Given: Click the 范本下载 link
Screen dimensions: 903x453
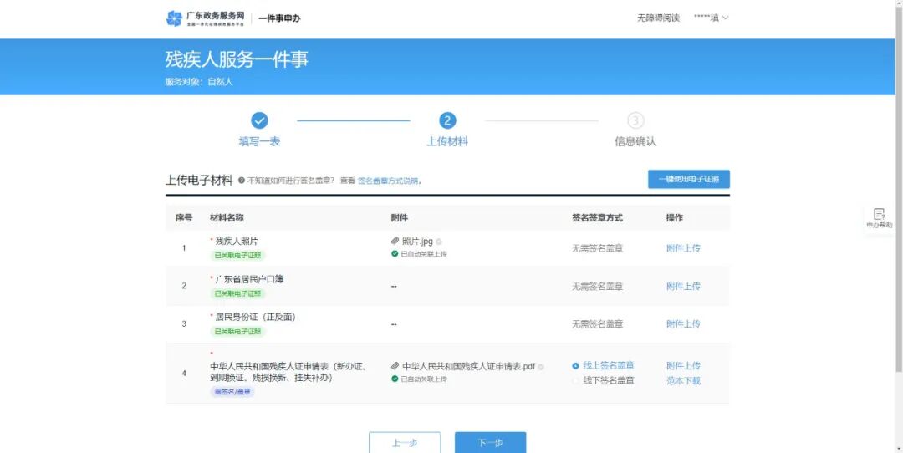Looking at the screenshot, I should point(683,381).
